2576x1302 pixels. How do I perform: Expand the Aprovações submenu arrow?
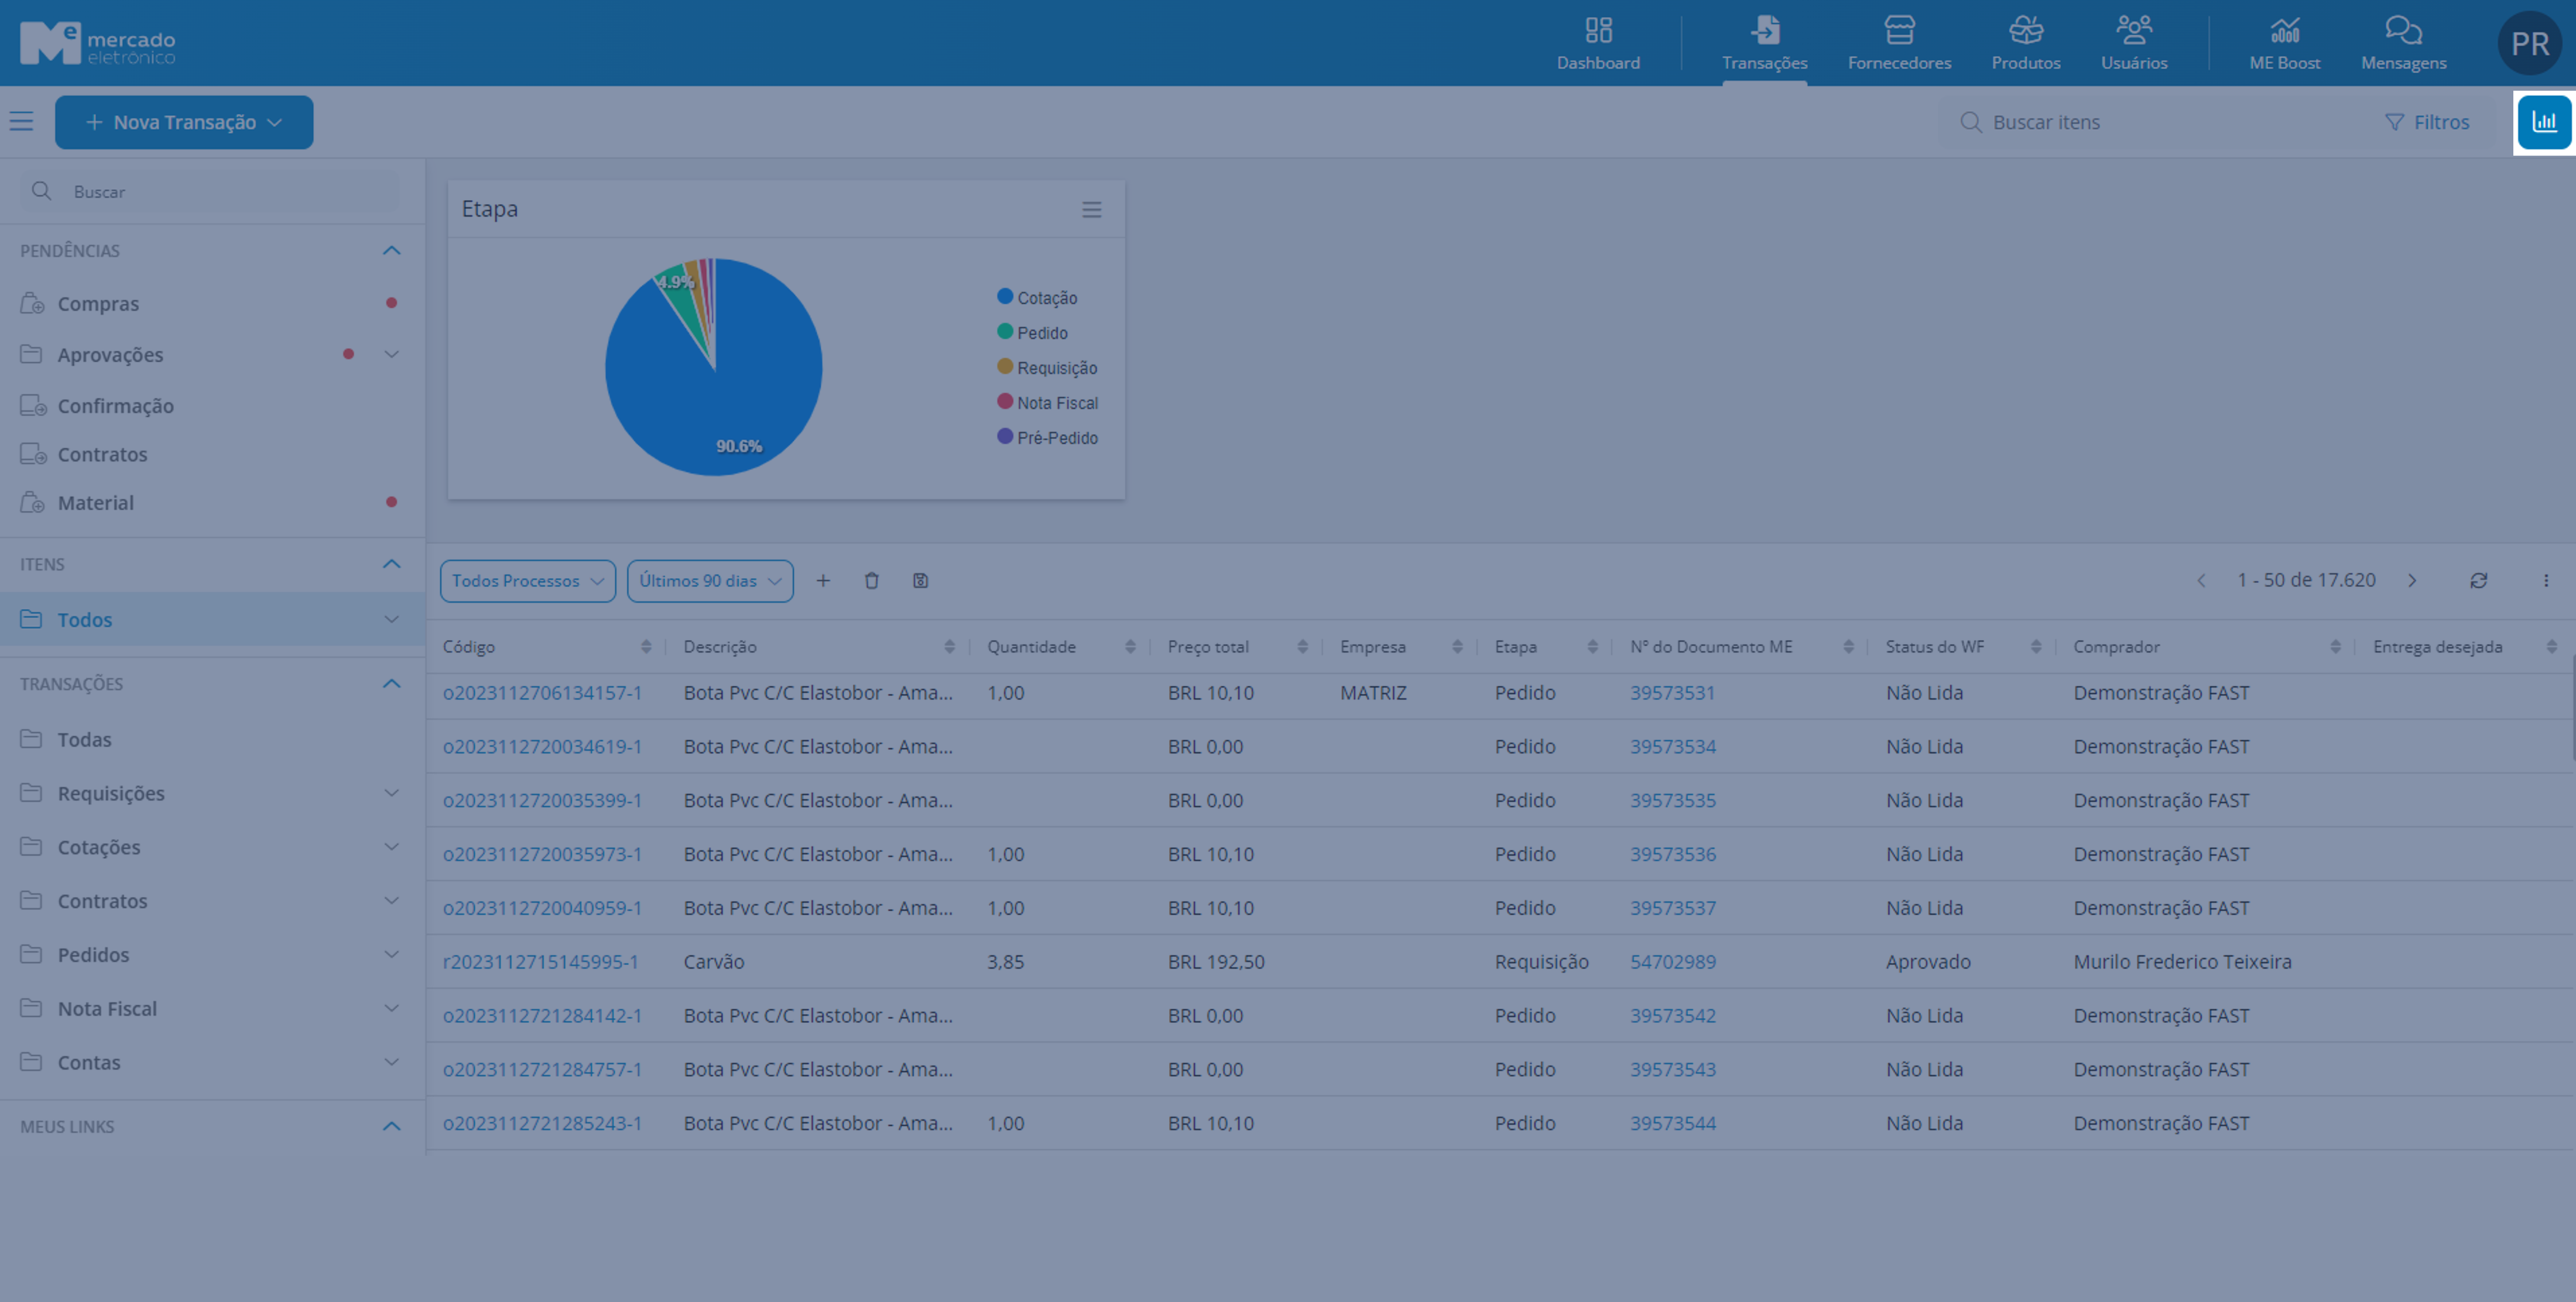(391, 353)
